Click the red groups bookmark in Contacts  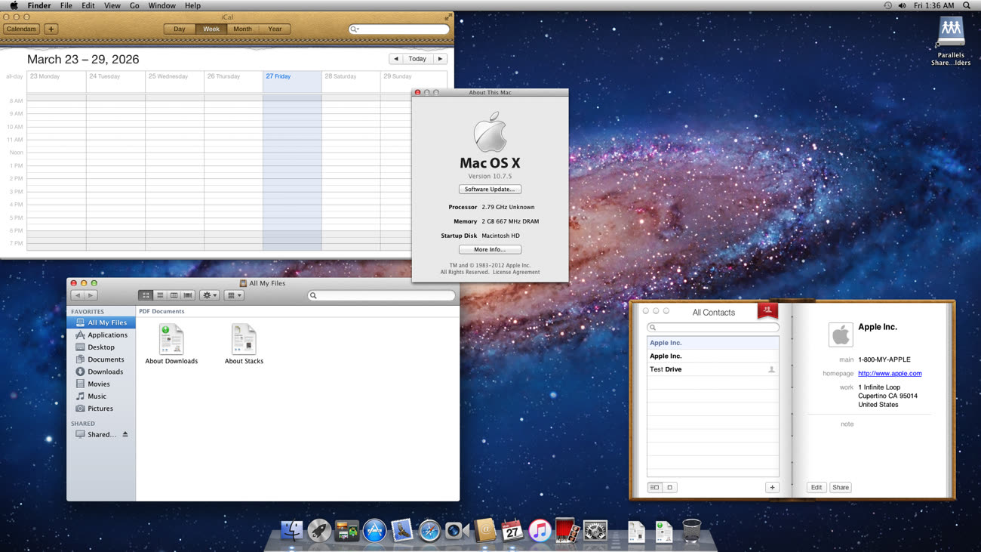[x=767, y=310]
